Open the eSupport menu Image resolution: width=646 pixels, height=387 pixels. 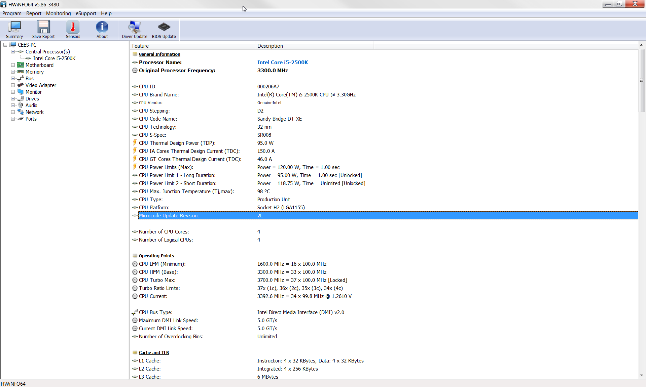85,13
